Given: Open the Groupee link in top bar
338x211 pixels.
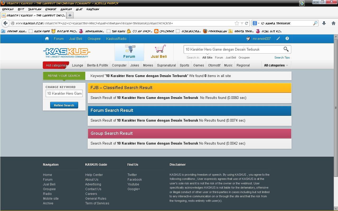Looking at the screenshot, I should 94,39.
